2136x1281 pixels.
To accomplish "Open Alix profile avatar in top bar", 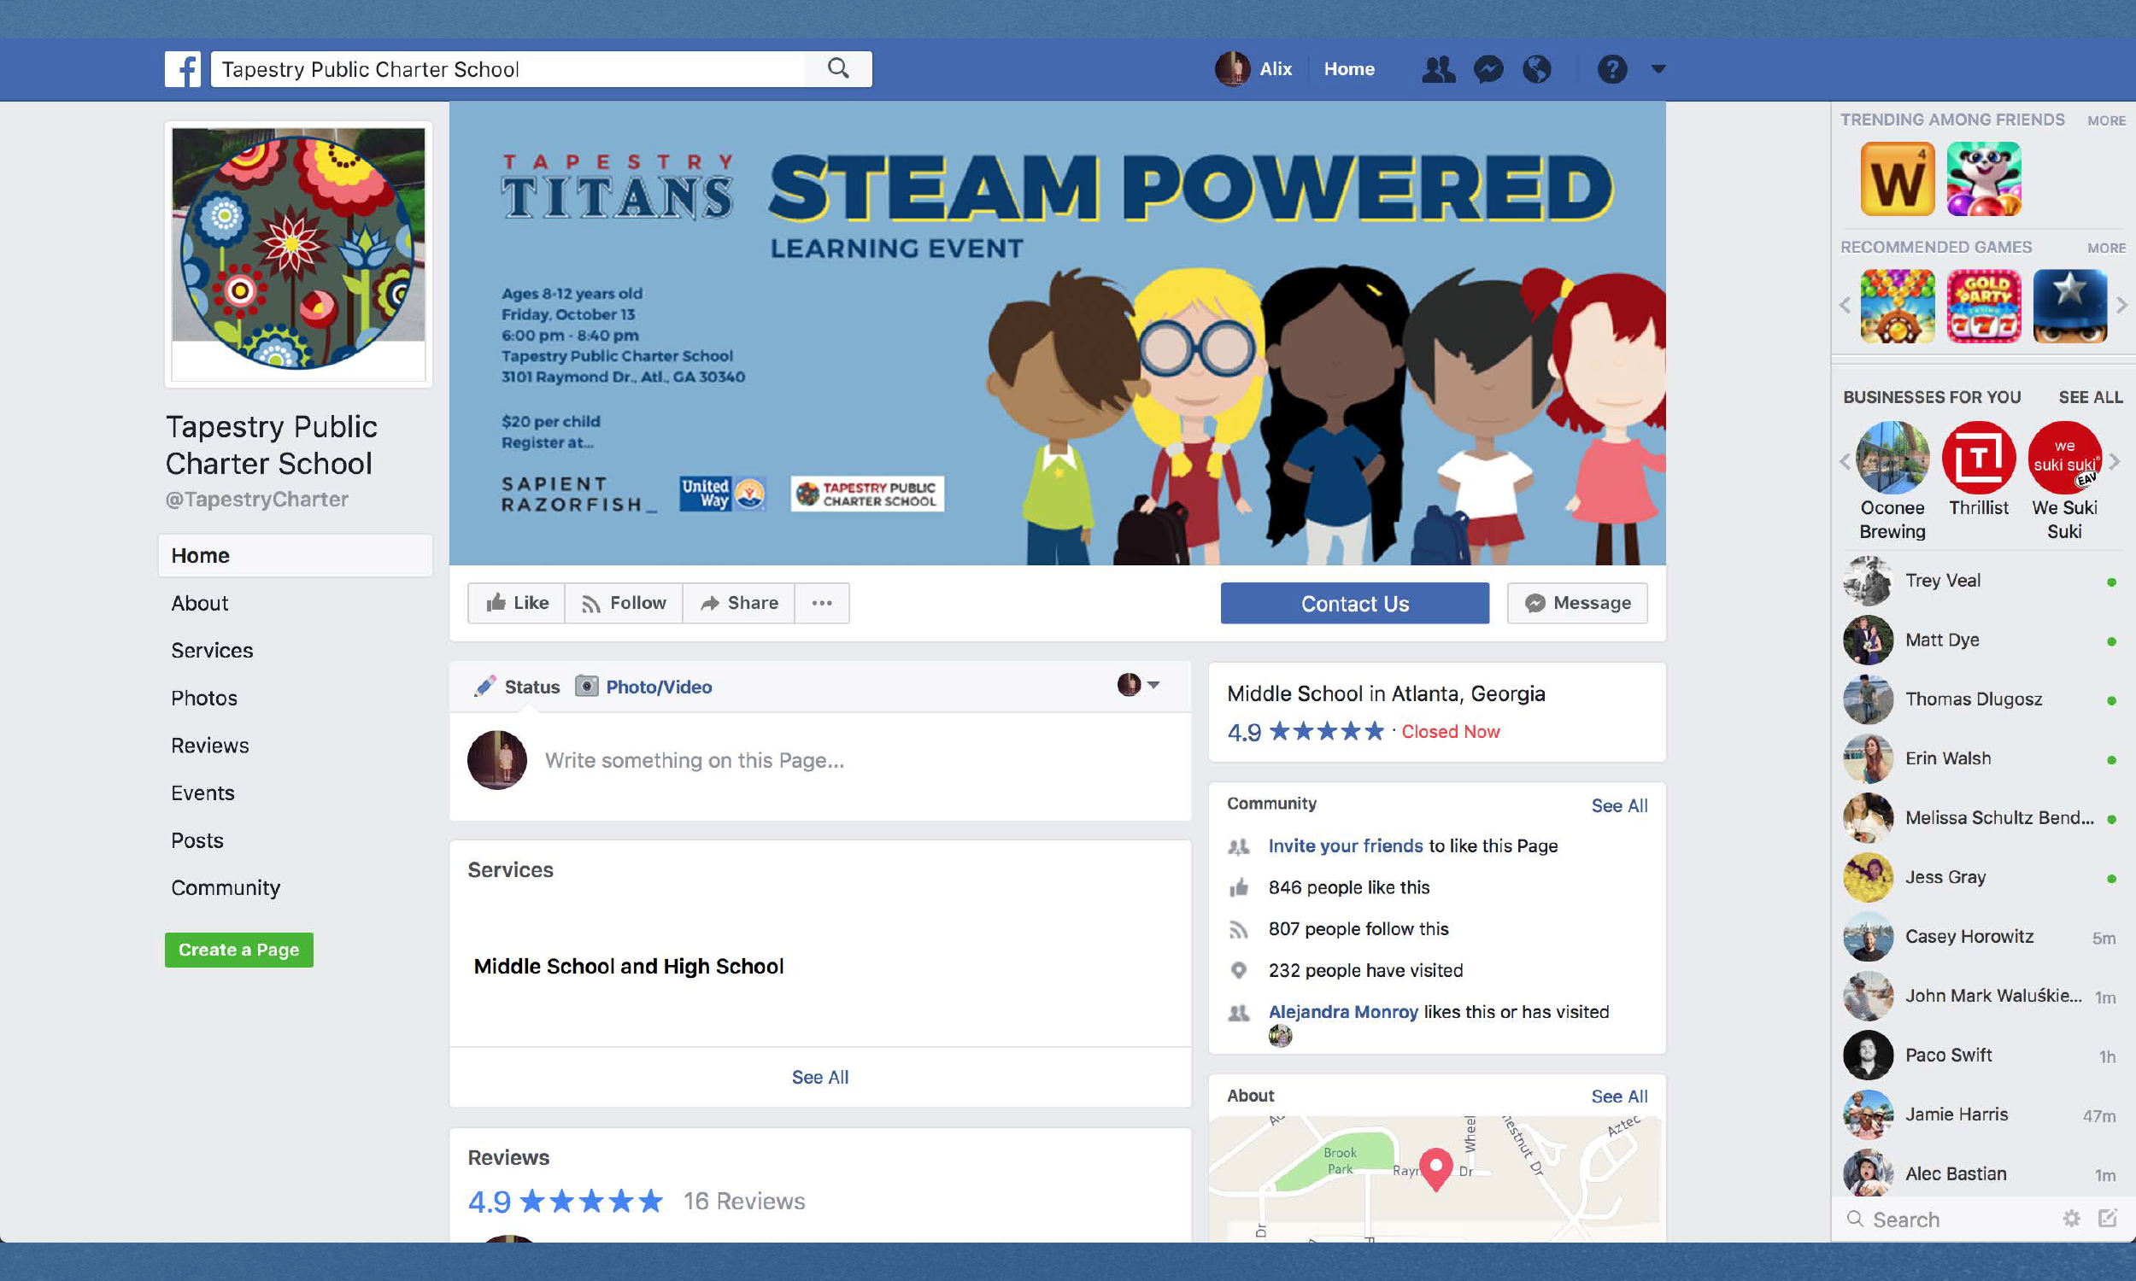I will click(x=1232, y=69).
